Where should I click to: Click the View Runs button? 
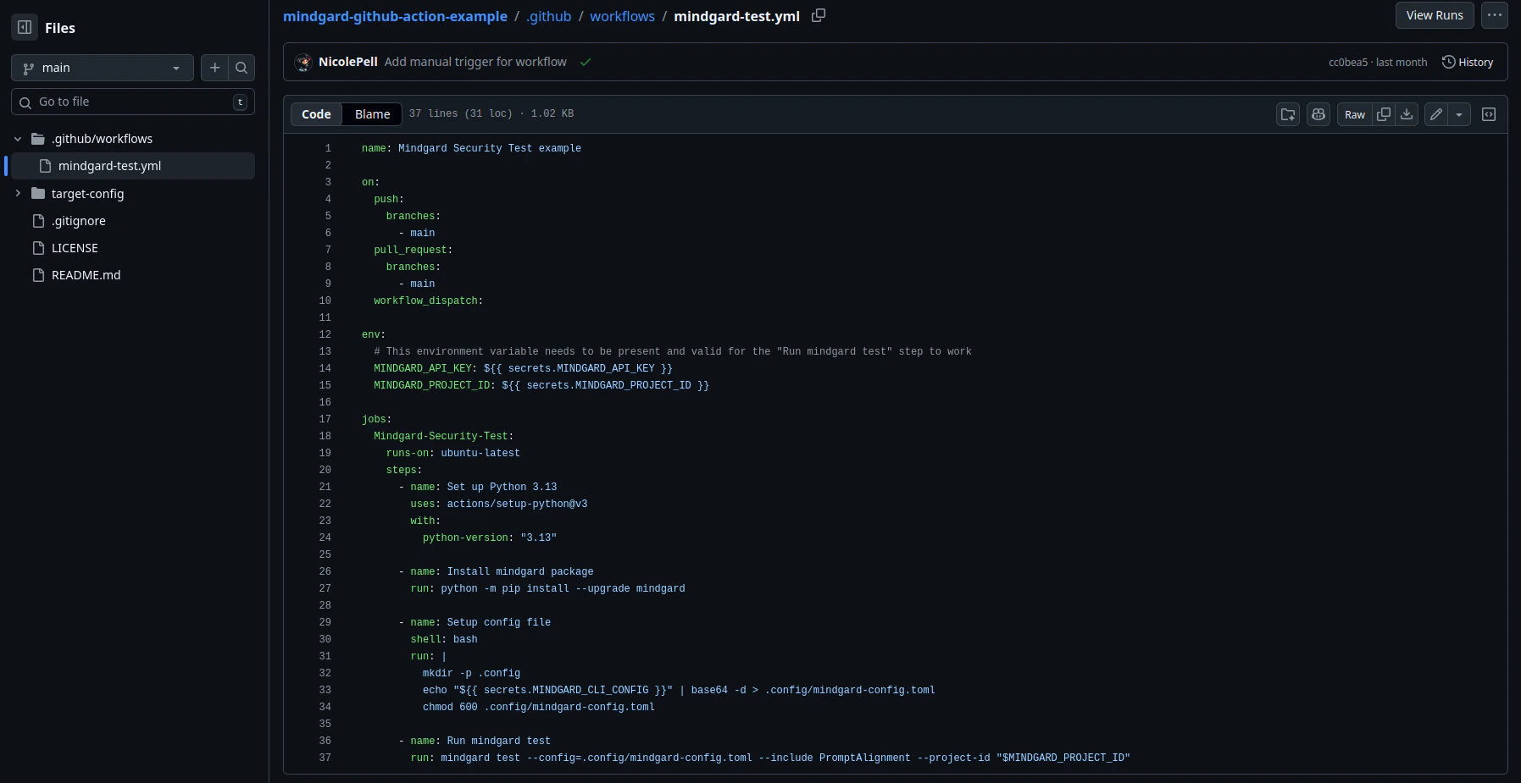[1435, 15]
